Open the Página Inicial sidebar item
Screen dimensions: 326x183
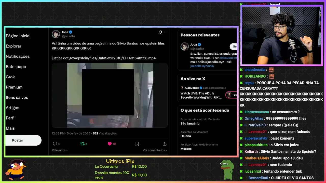(x=18, y=36)
